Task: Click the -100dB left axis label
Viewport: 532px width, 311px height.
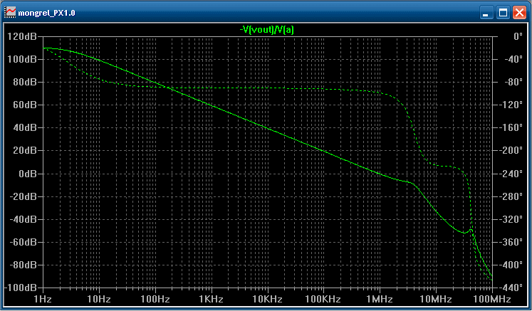Action: tap(21, 288)
